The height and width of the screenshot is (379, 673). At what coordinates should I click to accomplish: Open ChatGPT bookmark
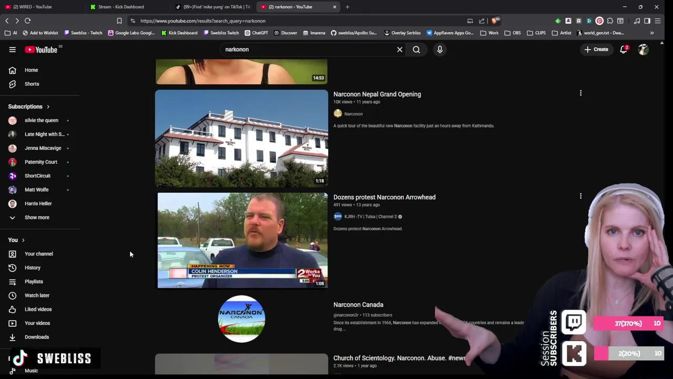click(256, 33)
